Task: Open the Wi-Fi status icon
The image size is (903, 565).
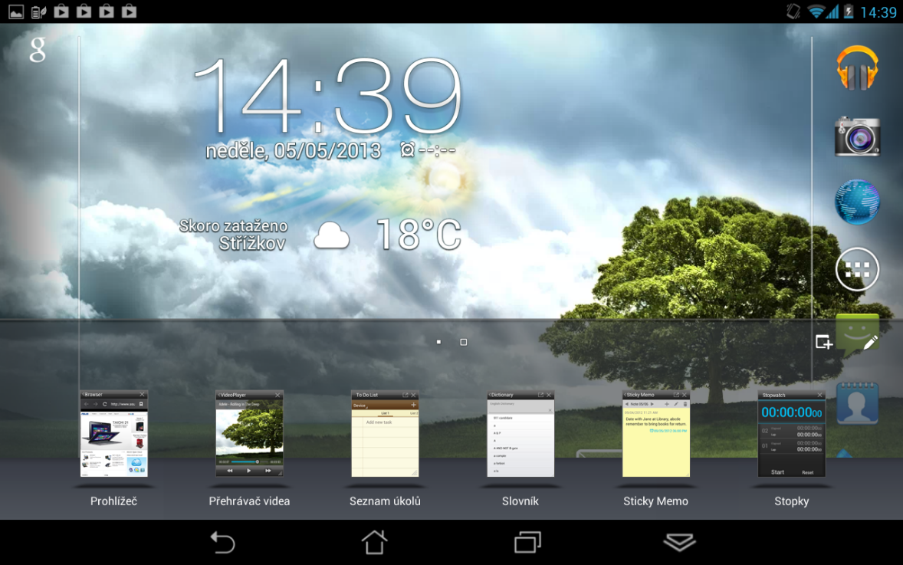Action: click(x=816, y=11)
